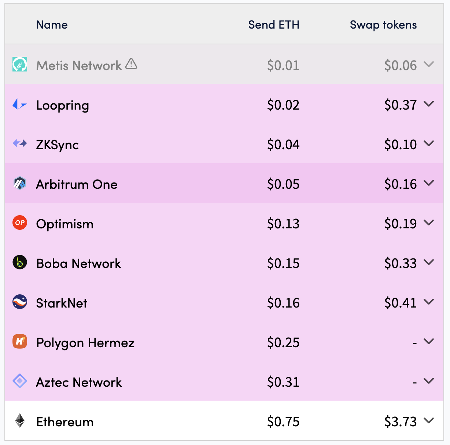Screen dimensions: 450x445
Task: Sort by the Swap tokens column header
Action: coord(383,25)
